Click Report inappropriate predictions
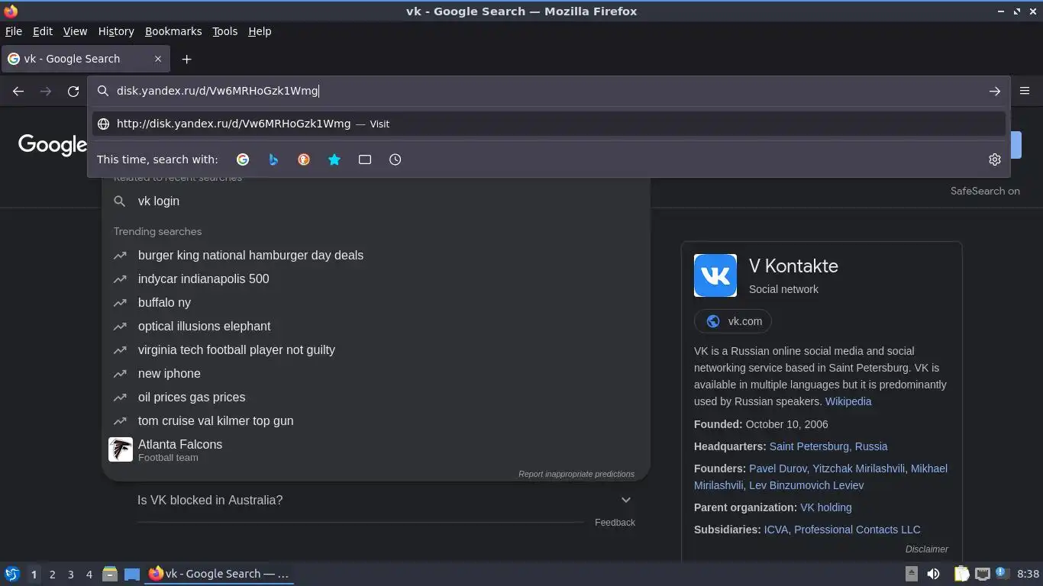1043x586 pixels. [576, 474]
